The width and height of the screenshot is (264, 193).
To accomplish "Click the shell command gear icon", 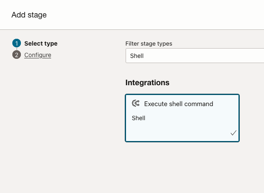I will pos(136,104).
